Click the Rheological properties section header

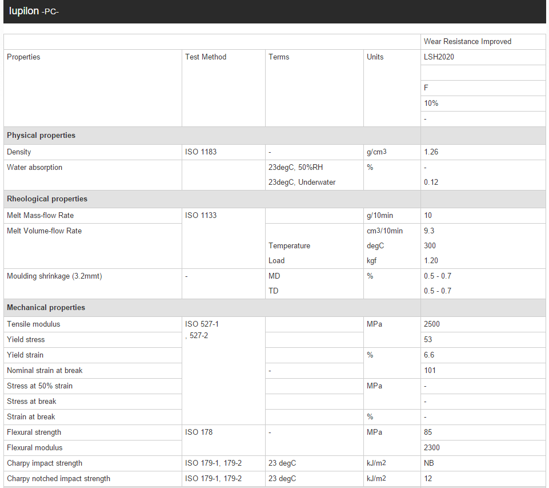[47, 199]
